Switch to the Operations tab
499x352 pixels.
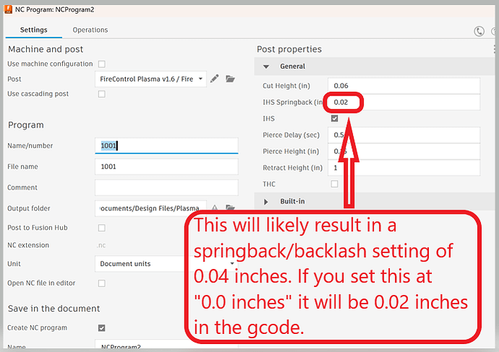point(90,30)
